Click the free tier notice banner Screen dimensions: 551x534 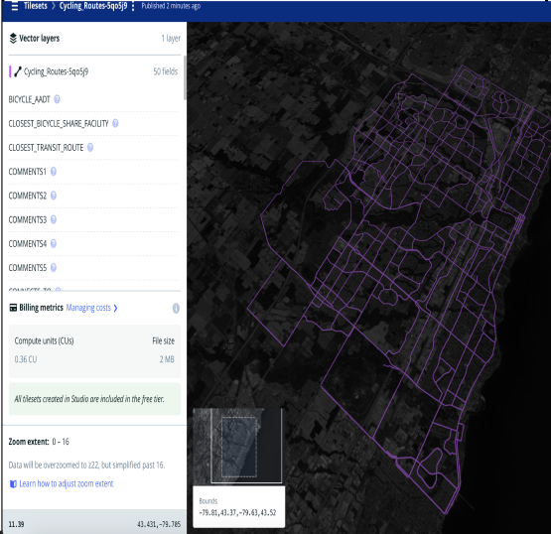(x=94, y=399)
